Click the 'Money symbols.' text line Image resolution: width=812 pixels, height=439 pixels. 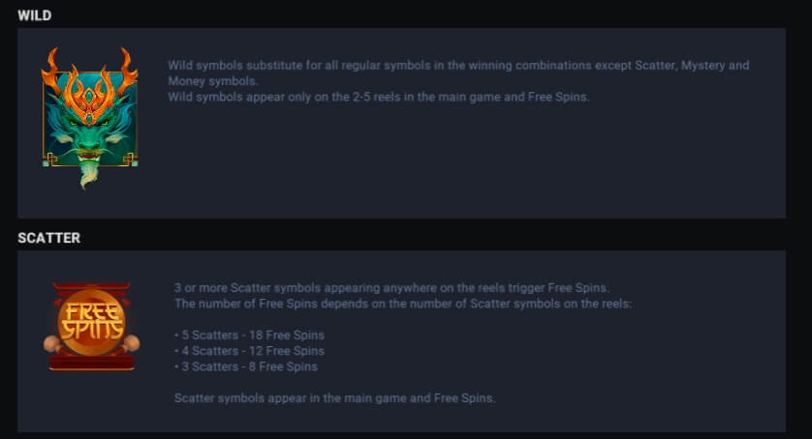(213, 81)
